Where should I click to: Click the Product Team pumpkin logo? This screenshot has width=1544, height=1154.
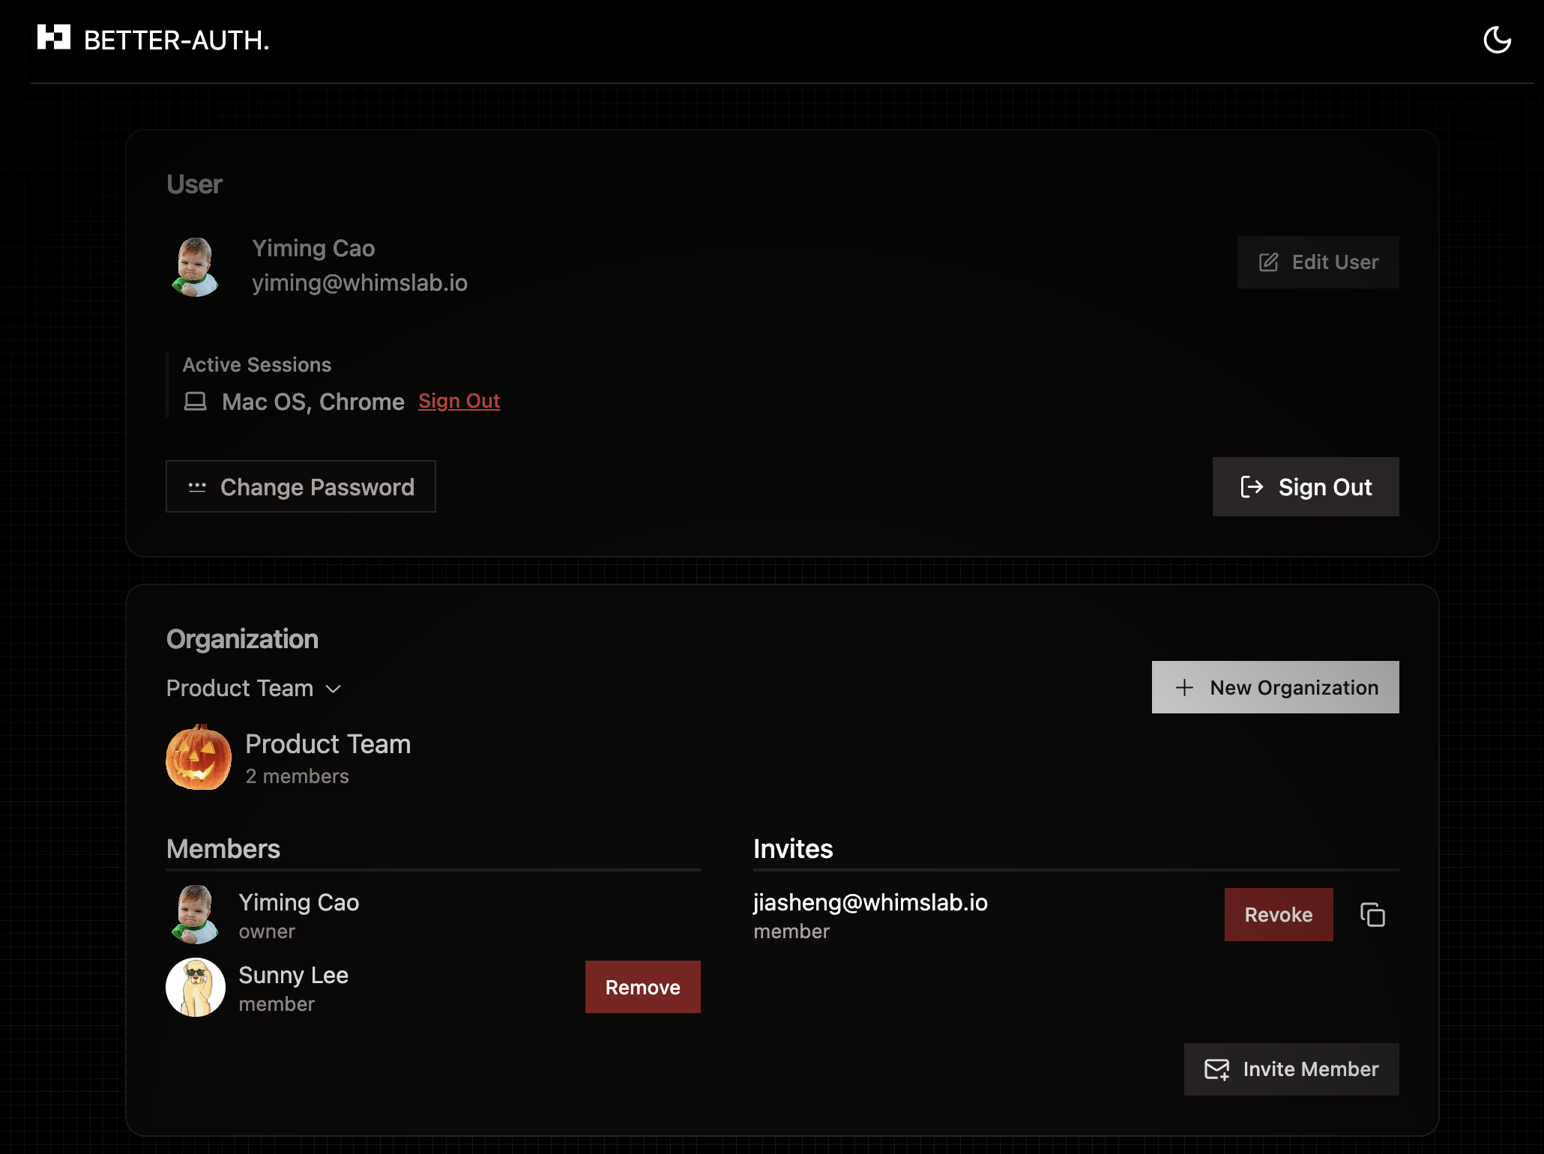199,758
